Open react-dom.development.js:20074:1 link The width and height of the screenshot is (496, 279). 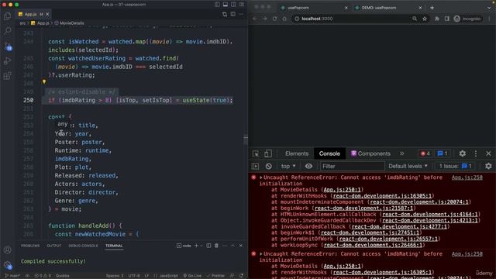pos(418,202)
